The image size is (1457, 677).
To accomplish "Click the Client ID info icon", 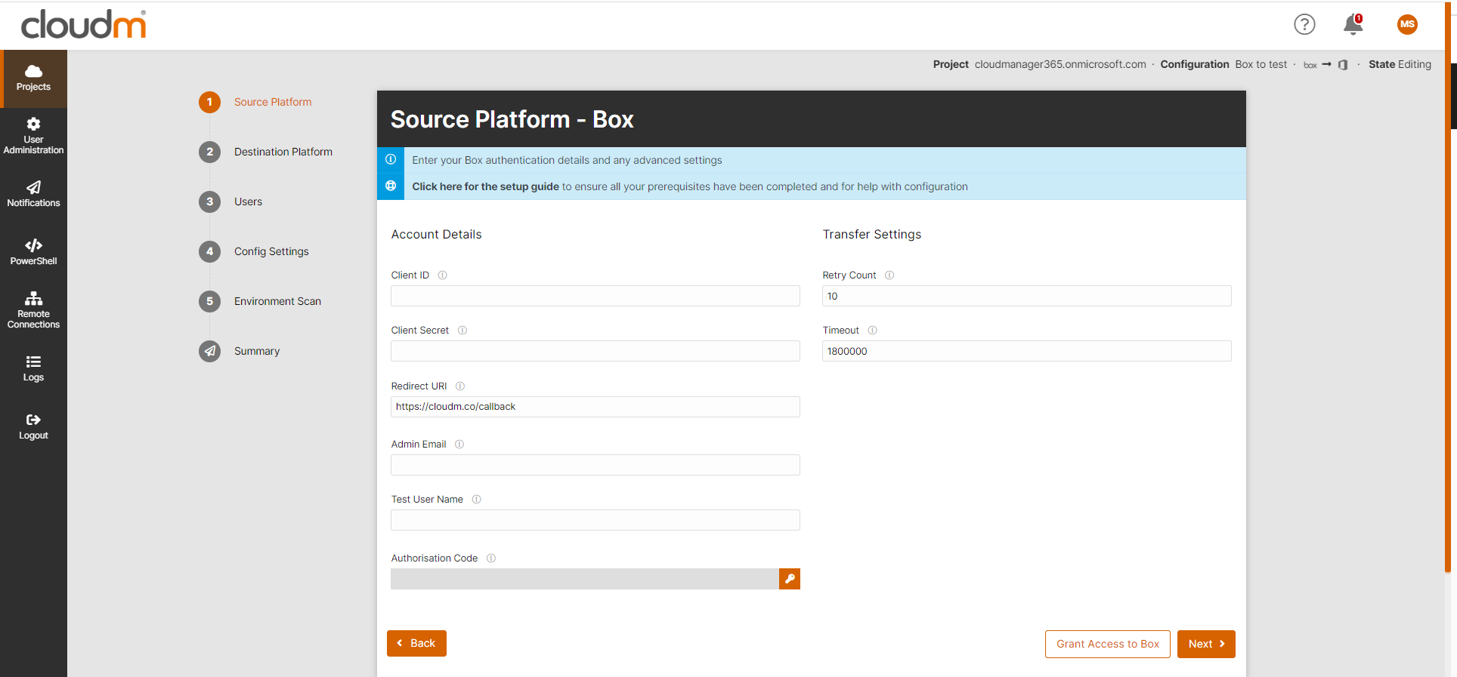I will [x=443, y=275].
